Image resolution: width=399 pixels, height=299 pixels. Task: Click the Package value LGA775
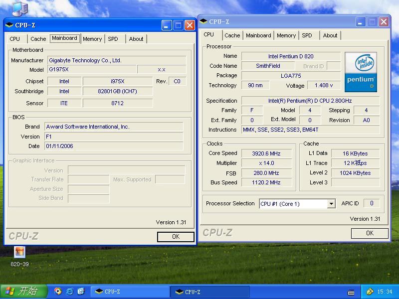point(291,76)
